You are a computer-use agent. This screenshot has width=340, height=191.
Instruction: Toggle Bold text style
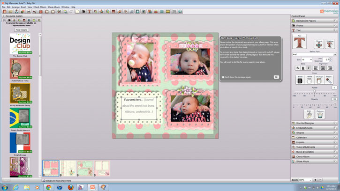pos(297,68)
